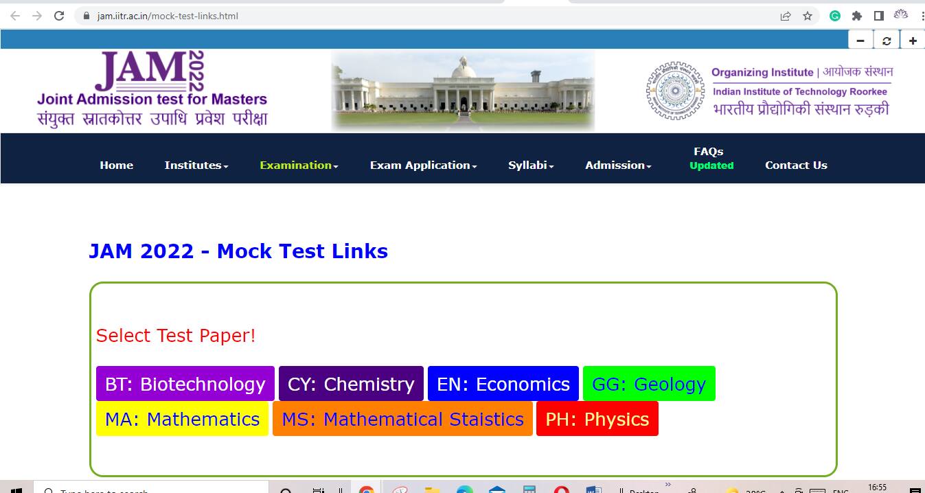Open Microsoft Word from the taskbar
Screen dimensions: 925x493
point(592,490)
